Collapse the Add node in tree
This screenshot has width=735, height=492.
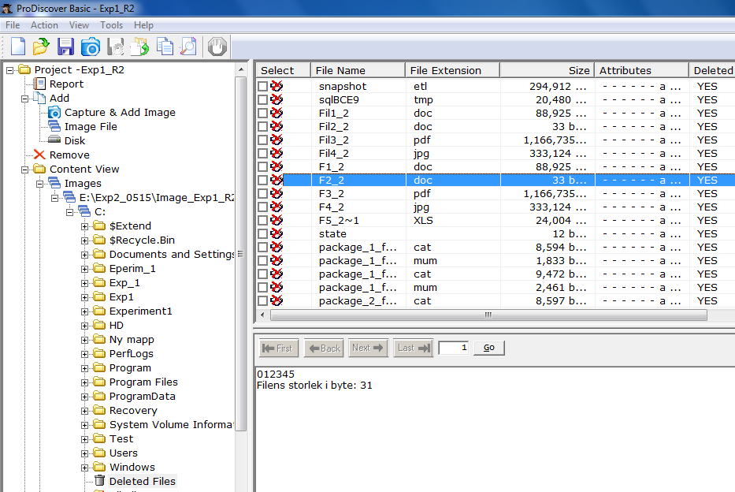click(x=25, y=99)
